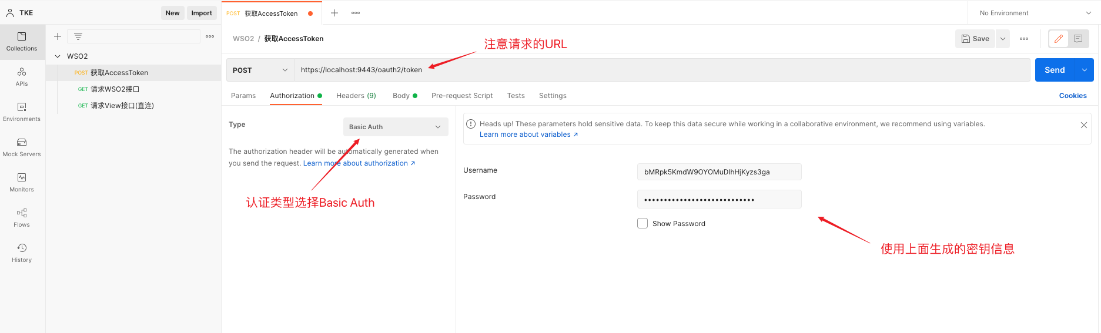This screenshot has width=1101, height=333.
Task: Switch to the Params tab
Action: pos(243,96)
